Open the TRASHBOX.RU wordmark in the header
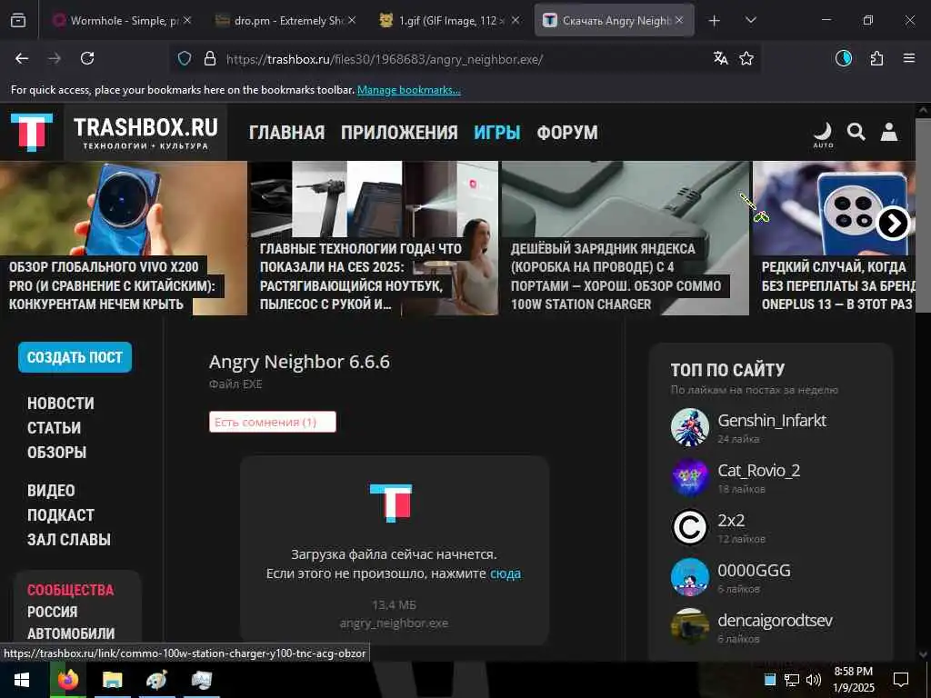Image resolution: width=931 pixels, height=698 pixels. pyautogui.click(x=145, y=132)
